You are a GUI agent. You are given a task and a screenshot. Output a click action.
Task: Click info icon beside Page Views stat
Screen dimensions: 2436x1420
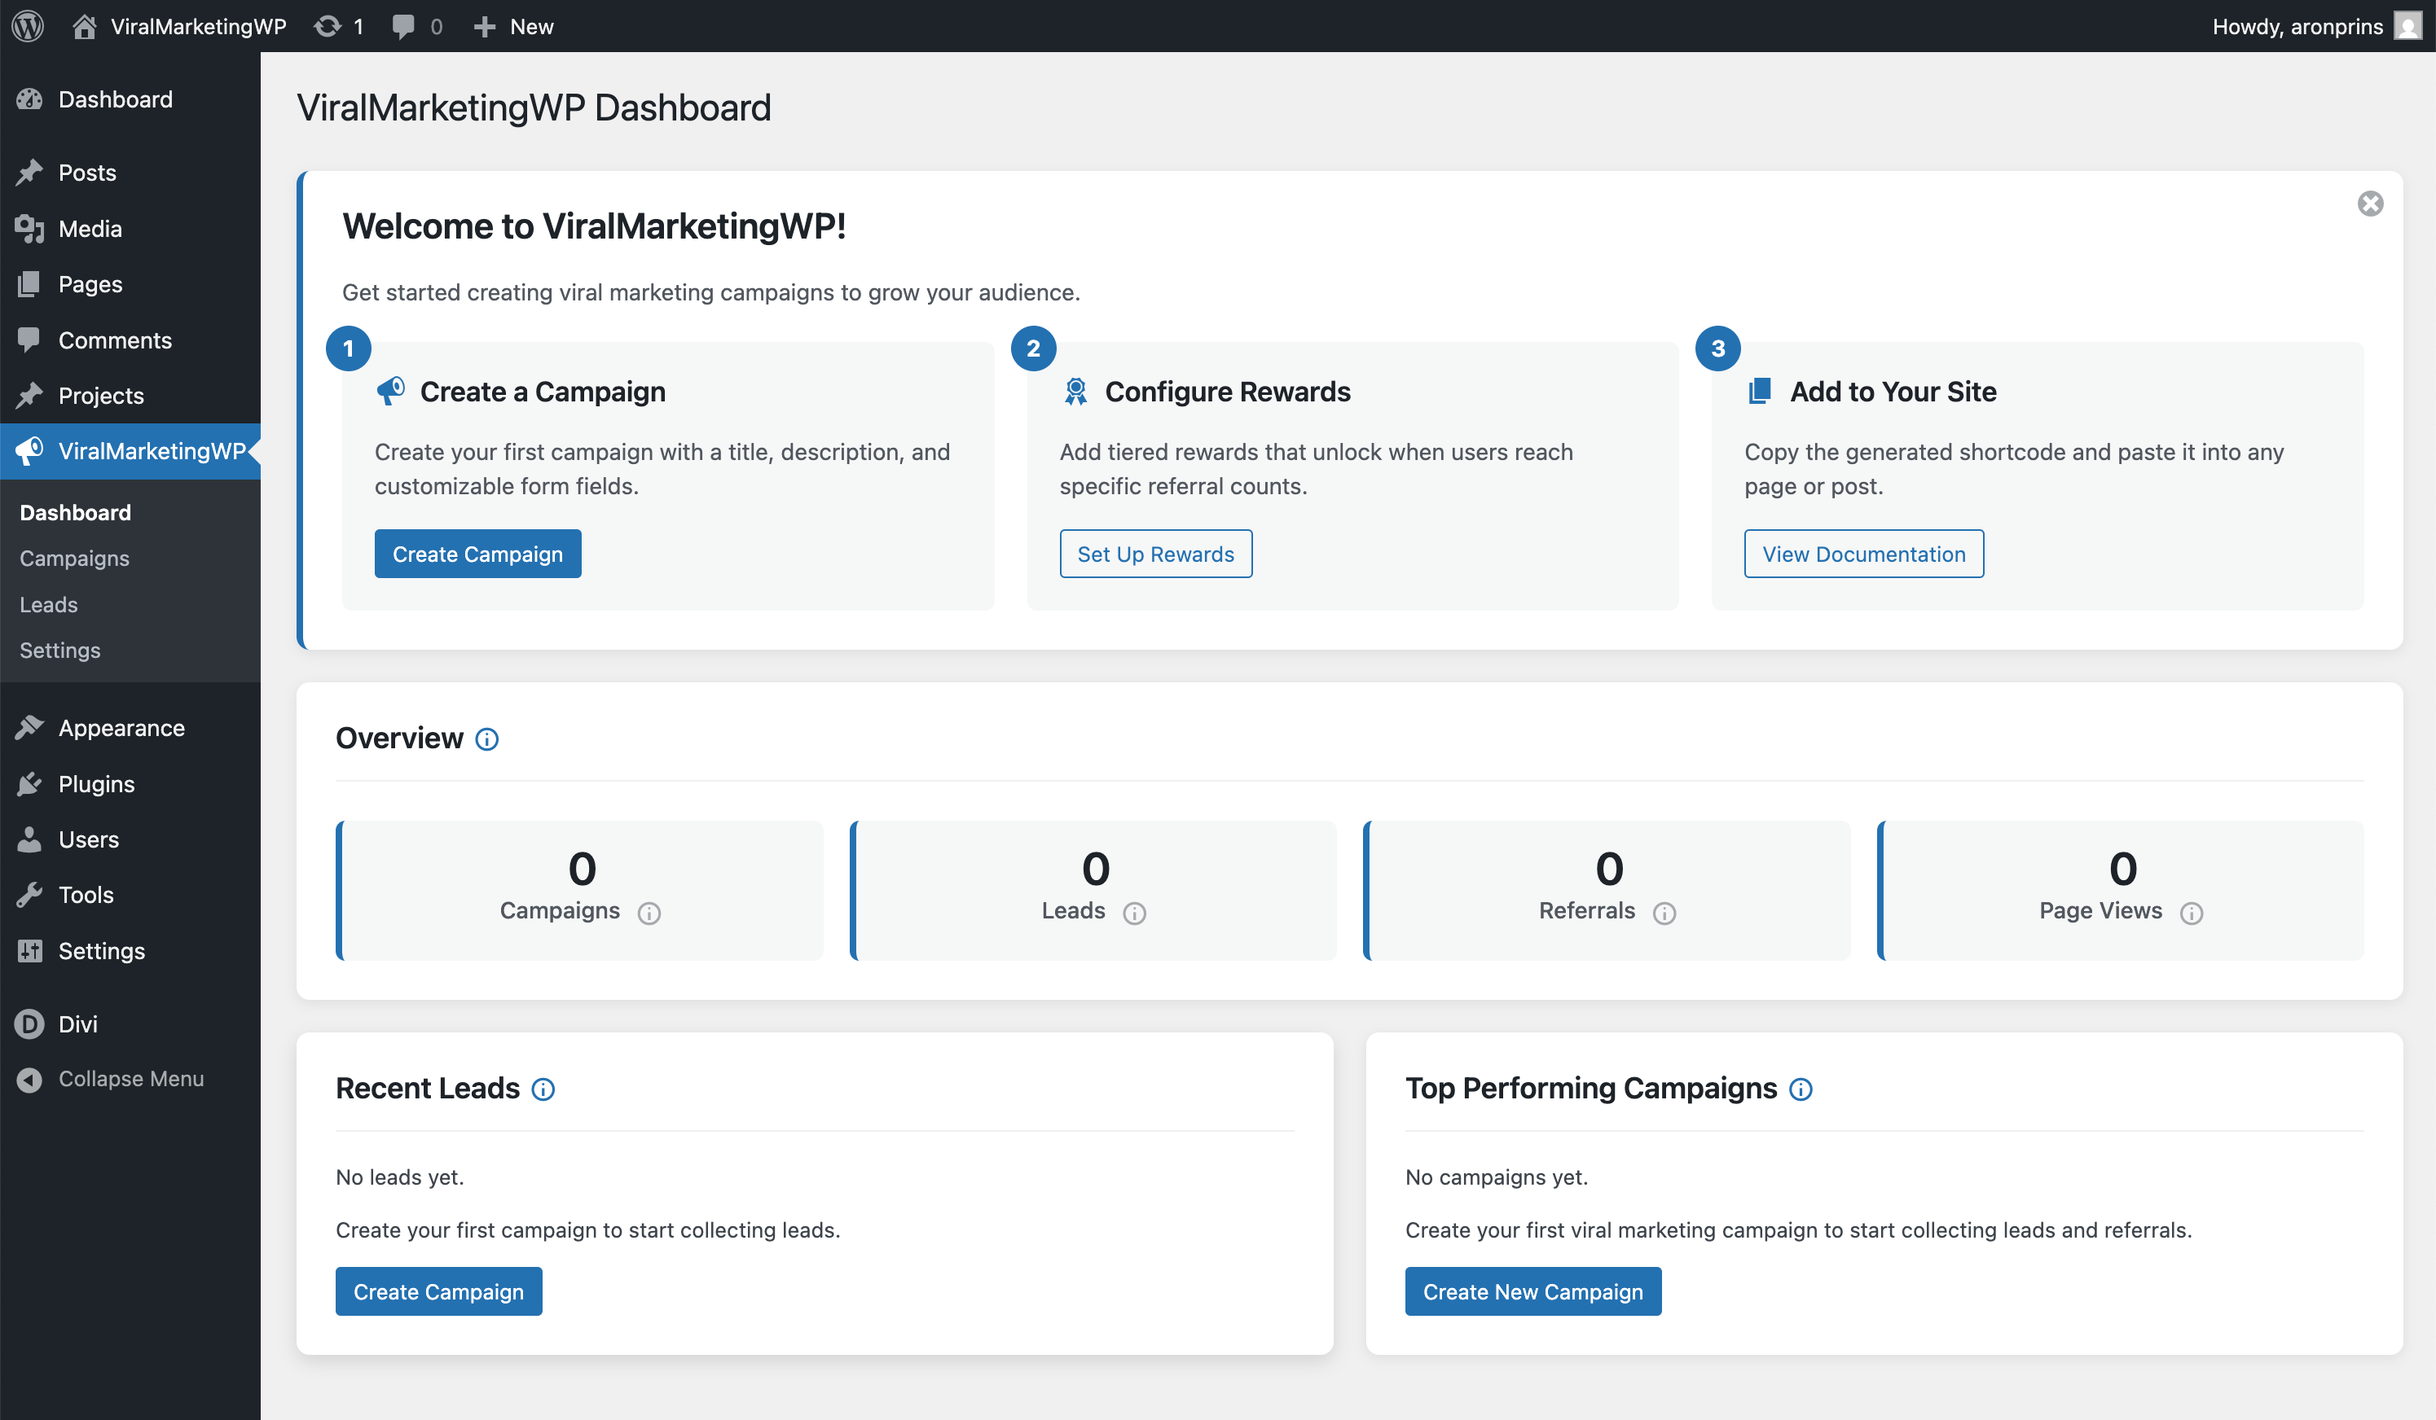(x=2191, y=913)
